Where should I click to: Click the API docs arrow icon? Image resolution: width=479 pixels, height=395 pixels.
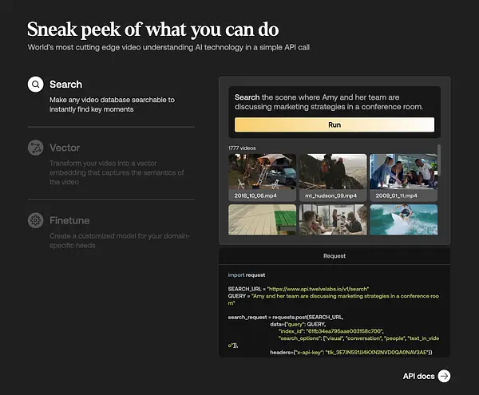(x=444, y=376)
